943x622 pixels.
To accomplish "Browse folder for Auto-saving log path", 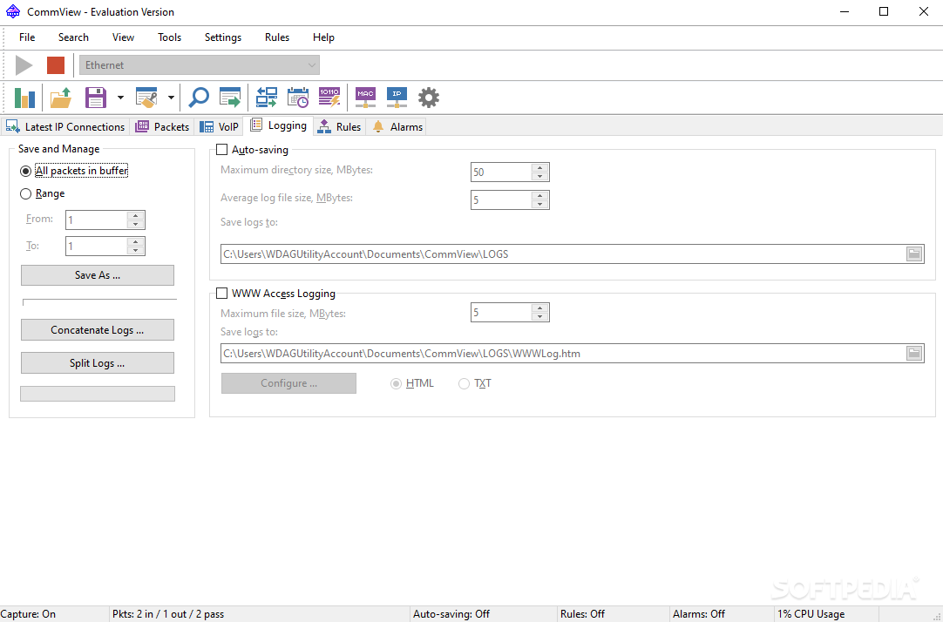I will (x=914, y=254).
